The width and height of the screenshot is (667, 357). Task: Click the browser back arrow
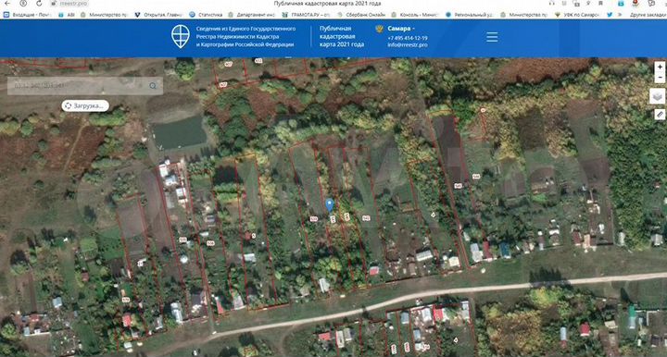[6, 3]
